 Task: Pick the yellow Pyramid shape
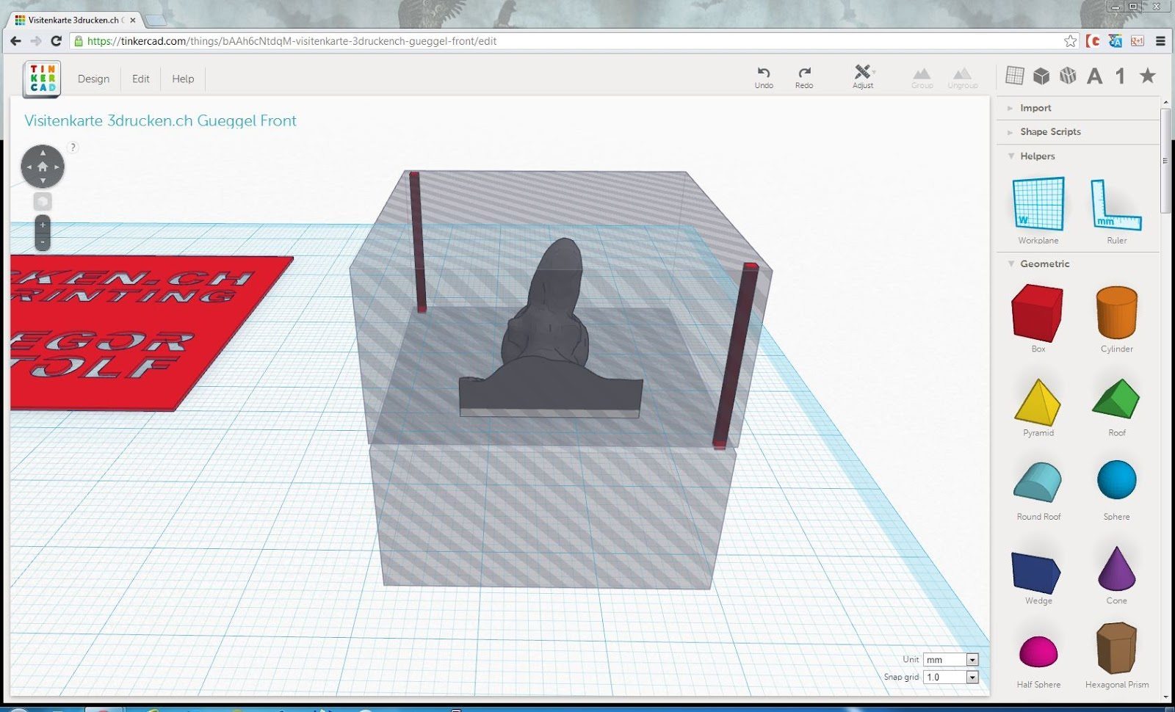tap(1038, 407)
